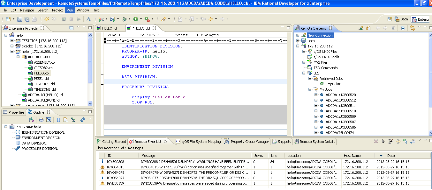The width and height of the screenshot is (432, 190).
Task: Click the Search flashlight toolbar icon
Action: 164,19
